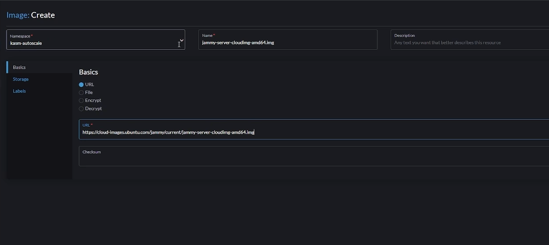Viewport: 549px width, 245px height.
Task: Select the Encrypt radio option
Action: (81, 100)
